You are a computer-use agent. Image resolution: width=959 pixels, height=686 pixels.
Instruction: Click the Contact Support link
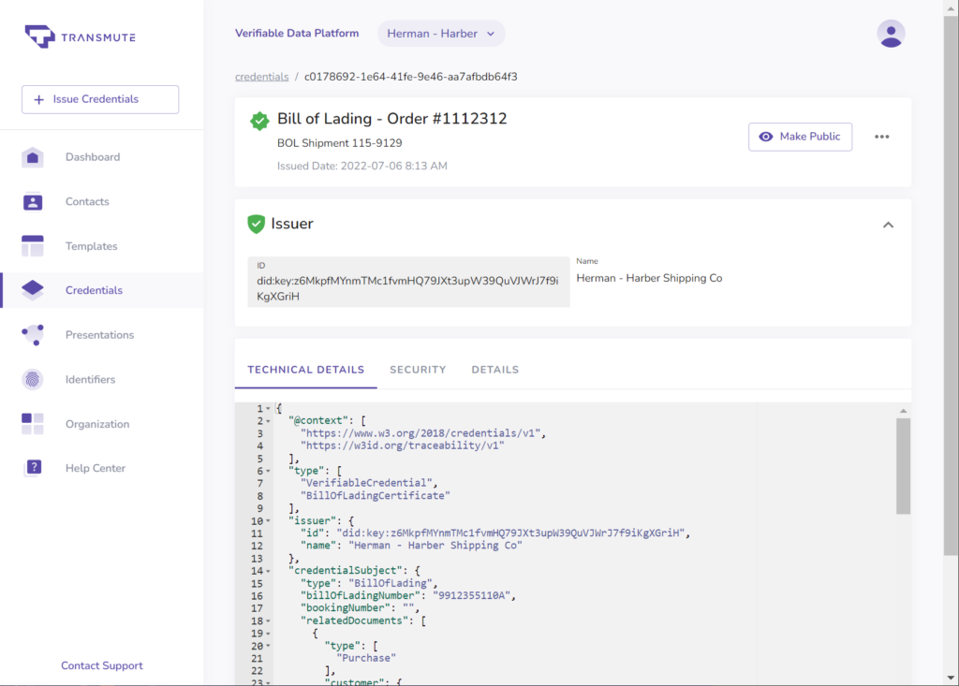pos(101,665)
